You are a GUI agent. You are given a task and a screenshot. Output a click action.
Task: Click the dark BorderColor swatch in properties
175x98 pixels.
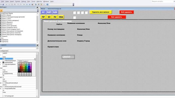[x=3, y=63]
